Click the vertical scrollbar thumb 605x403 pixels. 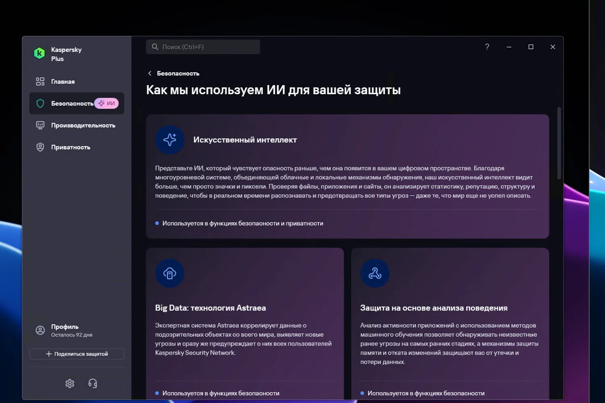click(x=559, y=143)
